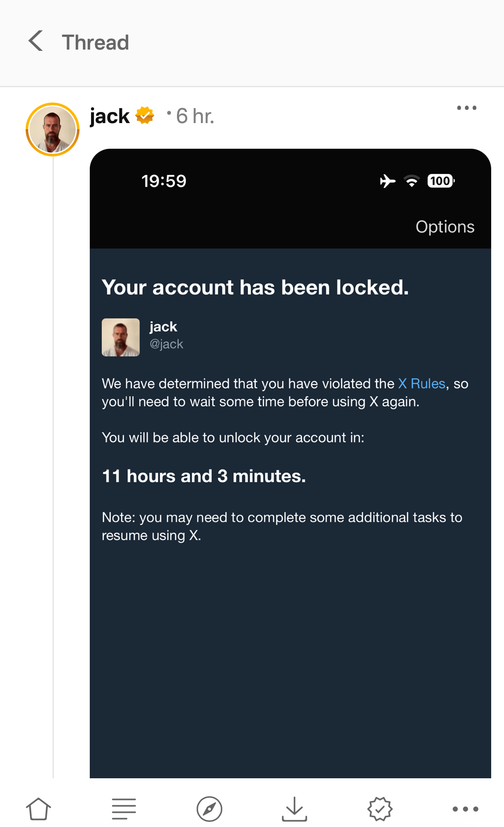Tap the 100 battery indicator
The height and width of the screenshot is (827, 504).
pos(441,181)
